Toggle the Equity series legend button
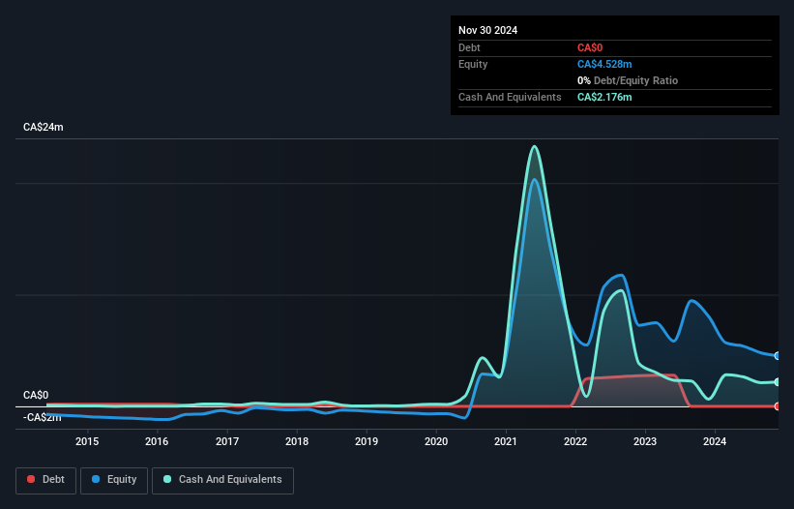Viewport: 794px width, 509px height. (114, 480)
